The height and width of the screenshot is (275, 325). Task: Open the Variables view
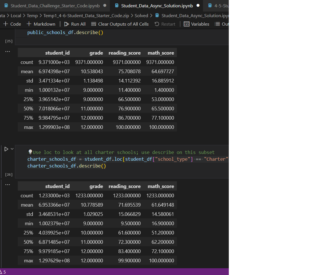click(196, 24)
